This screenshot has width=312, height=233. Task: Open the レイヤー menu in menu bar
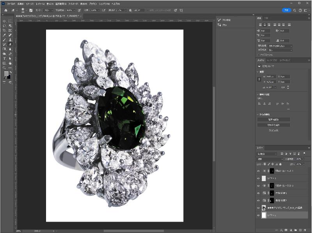40,3
